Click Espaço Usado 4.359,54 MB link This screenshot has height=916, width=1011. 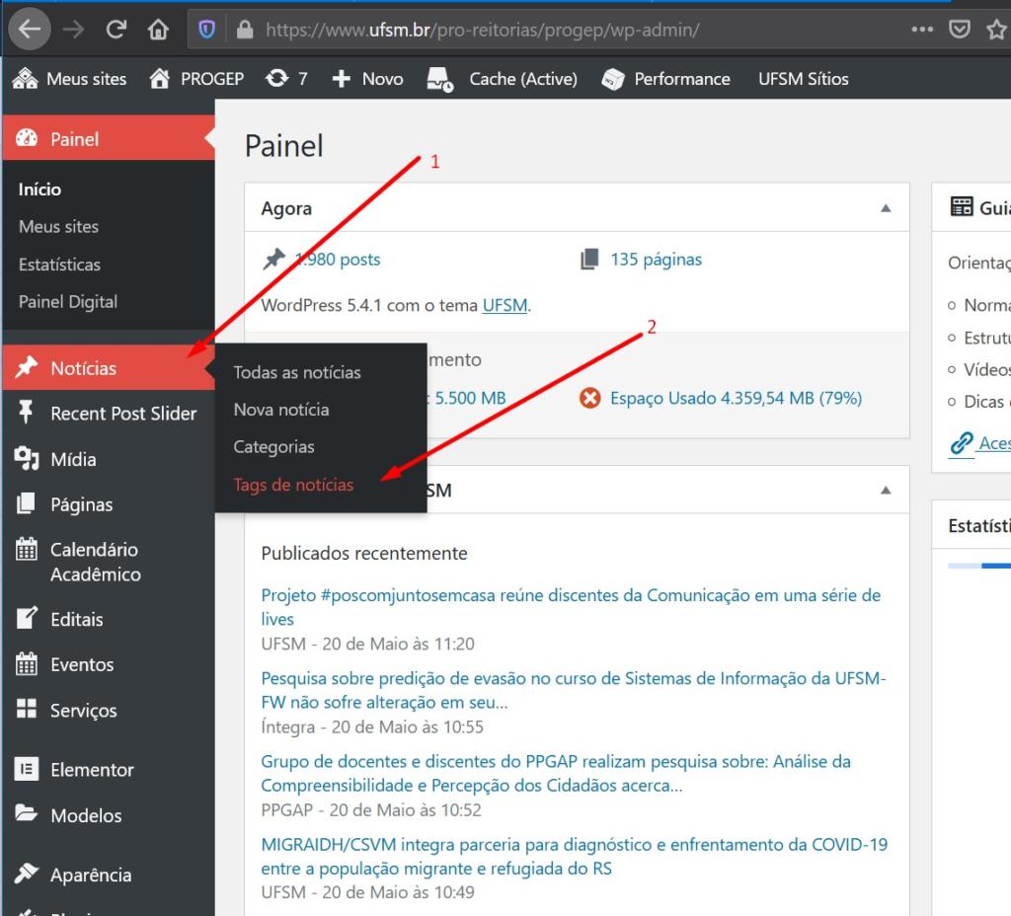(736, 398)
